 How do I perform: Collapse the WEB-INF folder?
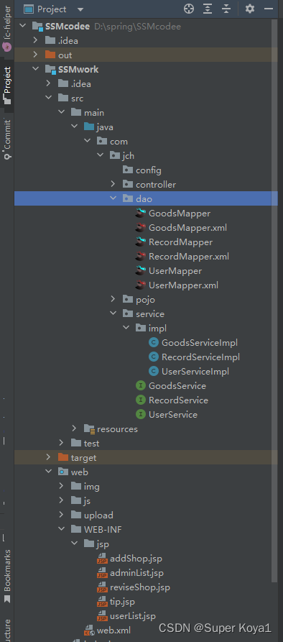pyautogui.click(x=61, y=529)
